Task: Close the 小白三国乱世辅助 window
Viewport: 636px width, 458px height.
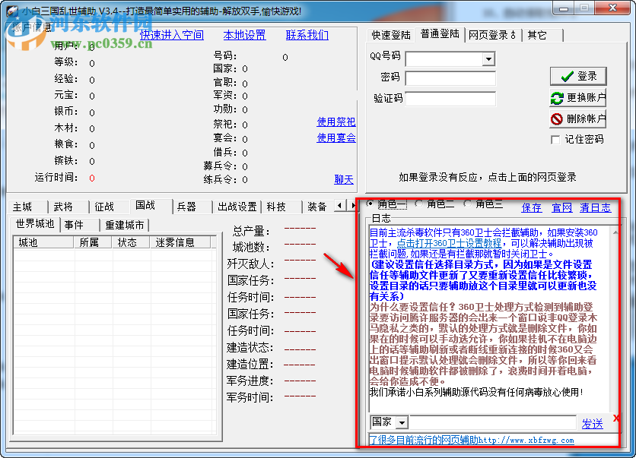Action: coord(613,8)
